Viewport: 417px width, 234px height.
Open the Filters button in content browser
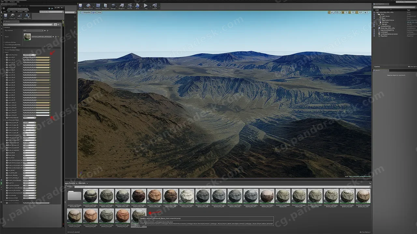(x=70, y=187)
